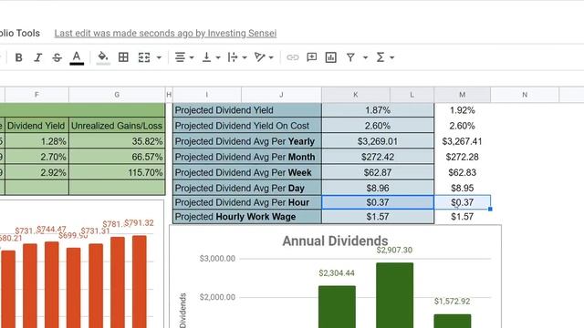This screenshot has height=328, width=584.
Task: Toggle italic formatting
Action: coord(37,57)
